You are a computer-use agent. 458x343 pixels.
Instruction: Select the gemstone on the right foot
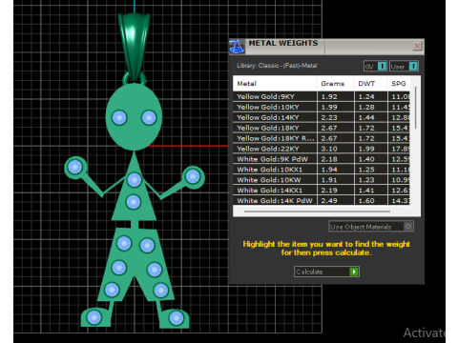[176, 318]
